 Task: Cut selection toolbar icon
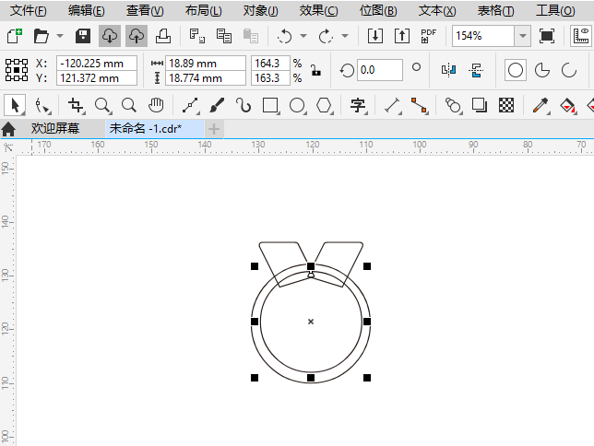tap(197, 36)
